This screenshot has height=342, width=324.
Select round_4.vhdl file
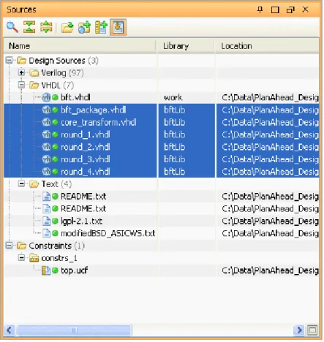(86, 172)
